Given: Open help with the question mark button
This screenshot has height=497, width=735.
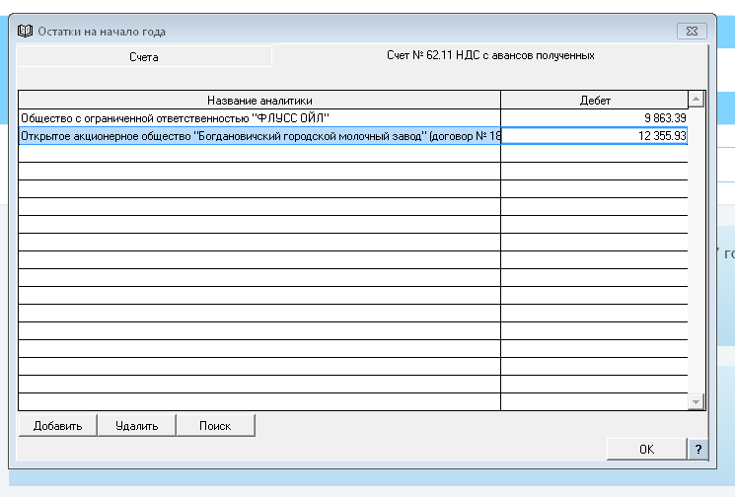Looking at the screenshot, I should (698, 449).
